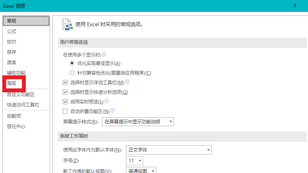Enable 自动折叠功能区 checkbox
Viewport: 308px width, 173px height.
(x=65, y=111)
